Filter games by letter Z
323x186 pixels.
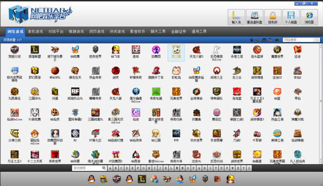tap(249, 168)
